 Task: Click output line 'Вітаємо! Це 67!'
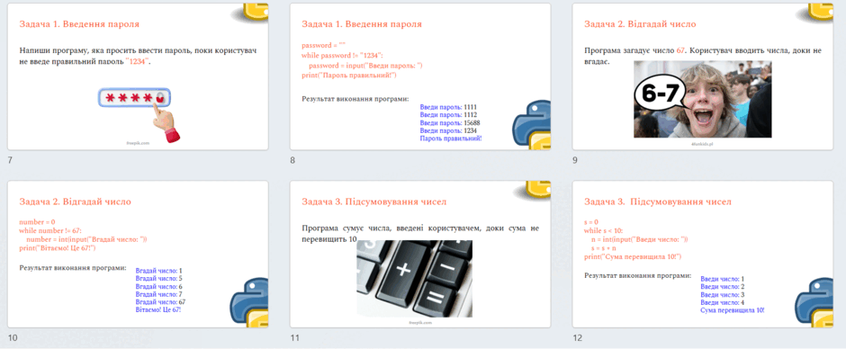158,309
